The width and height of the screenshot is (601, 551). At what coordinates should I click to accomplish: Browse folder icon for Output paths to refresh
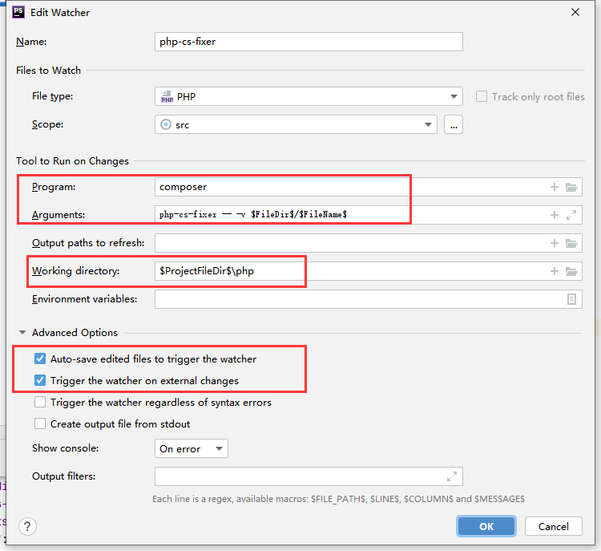pyautogui.click(x=571, y=243)
